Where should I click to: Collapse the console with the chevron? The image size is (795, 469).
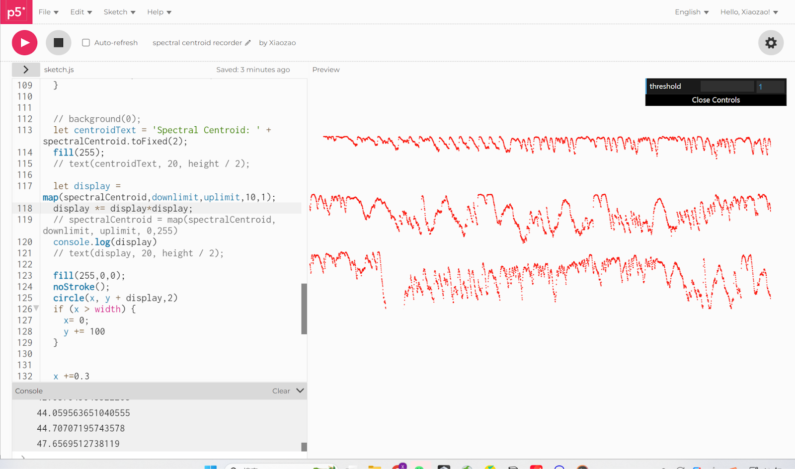tap(300, 391)
